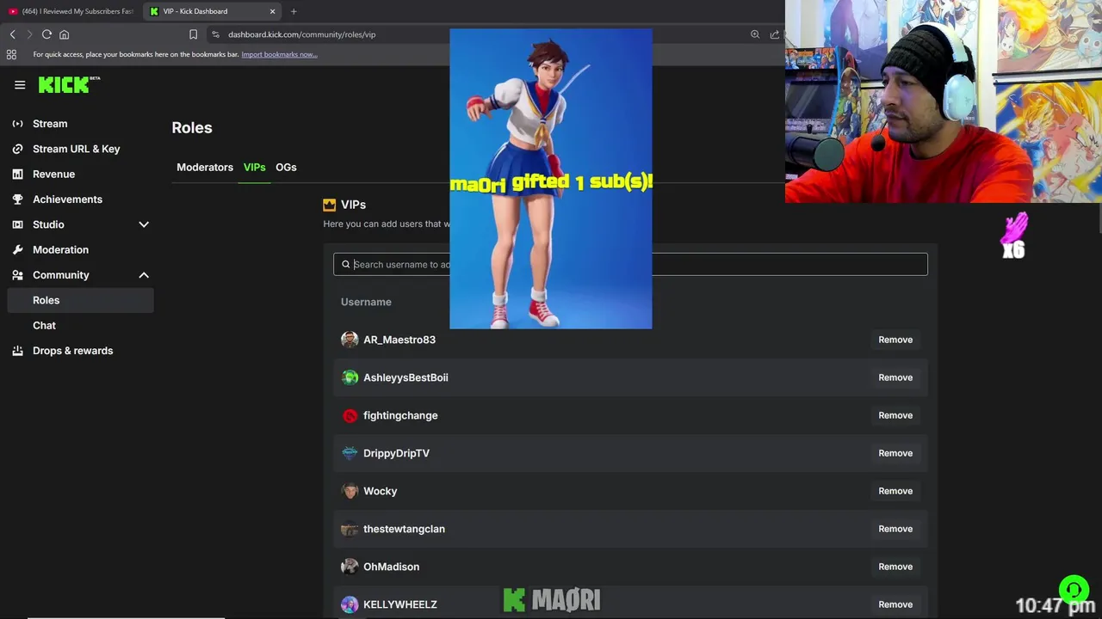Switch to the OGs tab
This screenshot has width=1102, height=619.
[286, 167]
